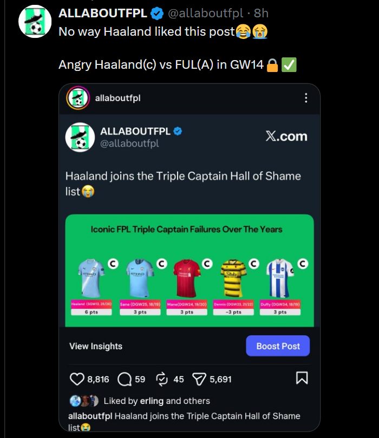
Task: Click the 8h tweet timestamp
Action: click(261, 14)
